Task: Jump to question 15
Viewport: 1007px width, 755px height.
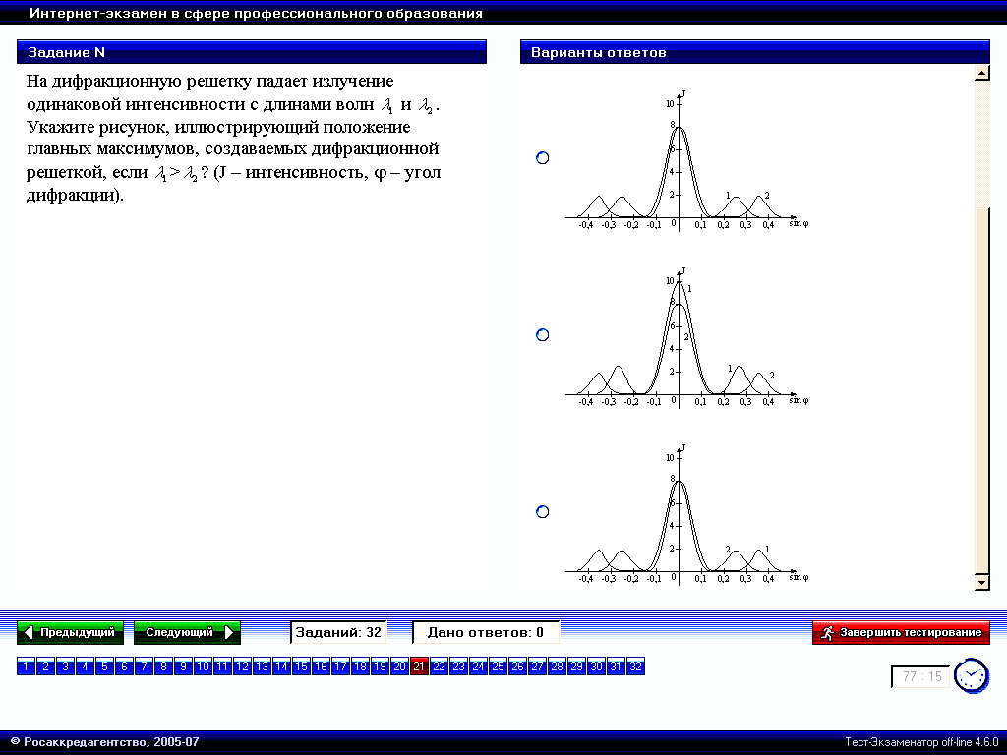Action: [x=301, y=667]
